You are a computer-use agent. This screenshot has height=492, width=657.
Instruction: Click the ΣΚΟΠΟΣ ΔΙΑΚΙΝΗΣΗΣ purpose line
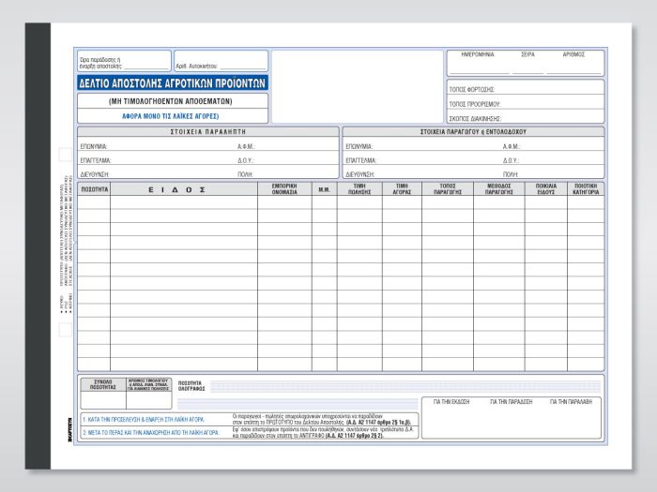click(526, 119)
